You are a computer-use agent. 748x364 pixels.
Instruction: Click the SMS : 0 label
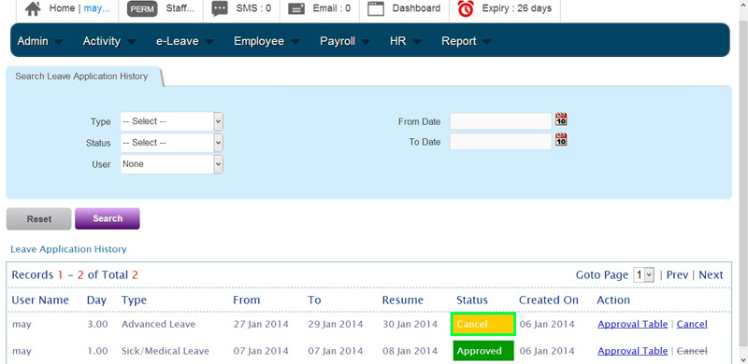coord(253,8)
